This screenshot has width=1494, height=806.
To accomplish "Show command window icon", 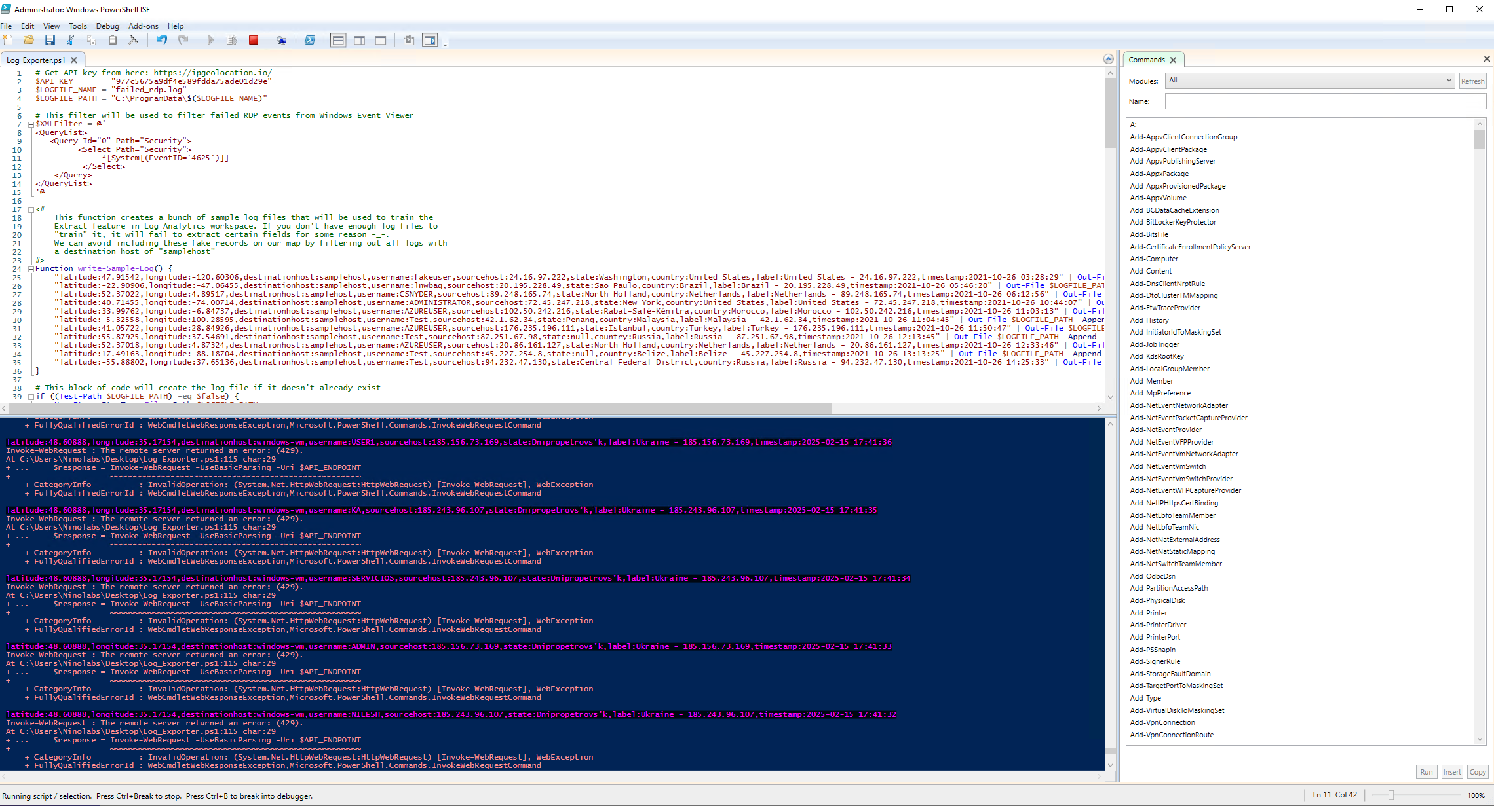I will 409,40.
